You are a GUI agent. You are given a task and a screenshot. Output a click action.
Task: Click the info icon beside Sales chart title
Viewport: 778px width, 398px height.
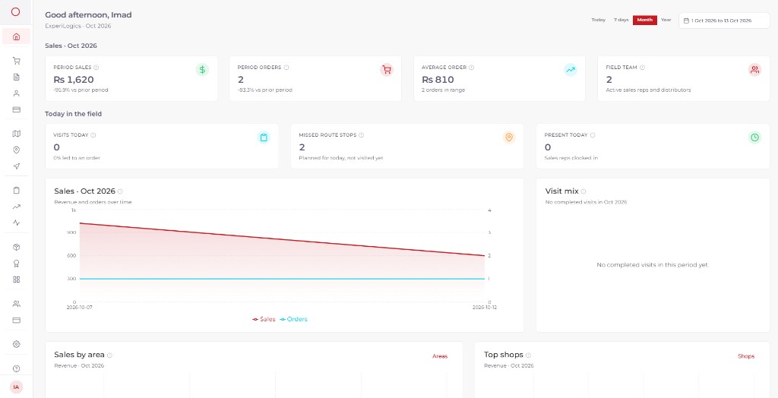pos(120,191)
